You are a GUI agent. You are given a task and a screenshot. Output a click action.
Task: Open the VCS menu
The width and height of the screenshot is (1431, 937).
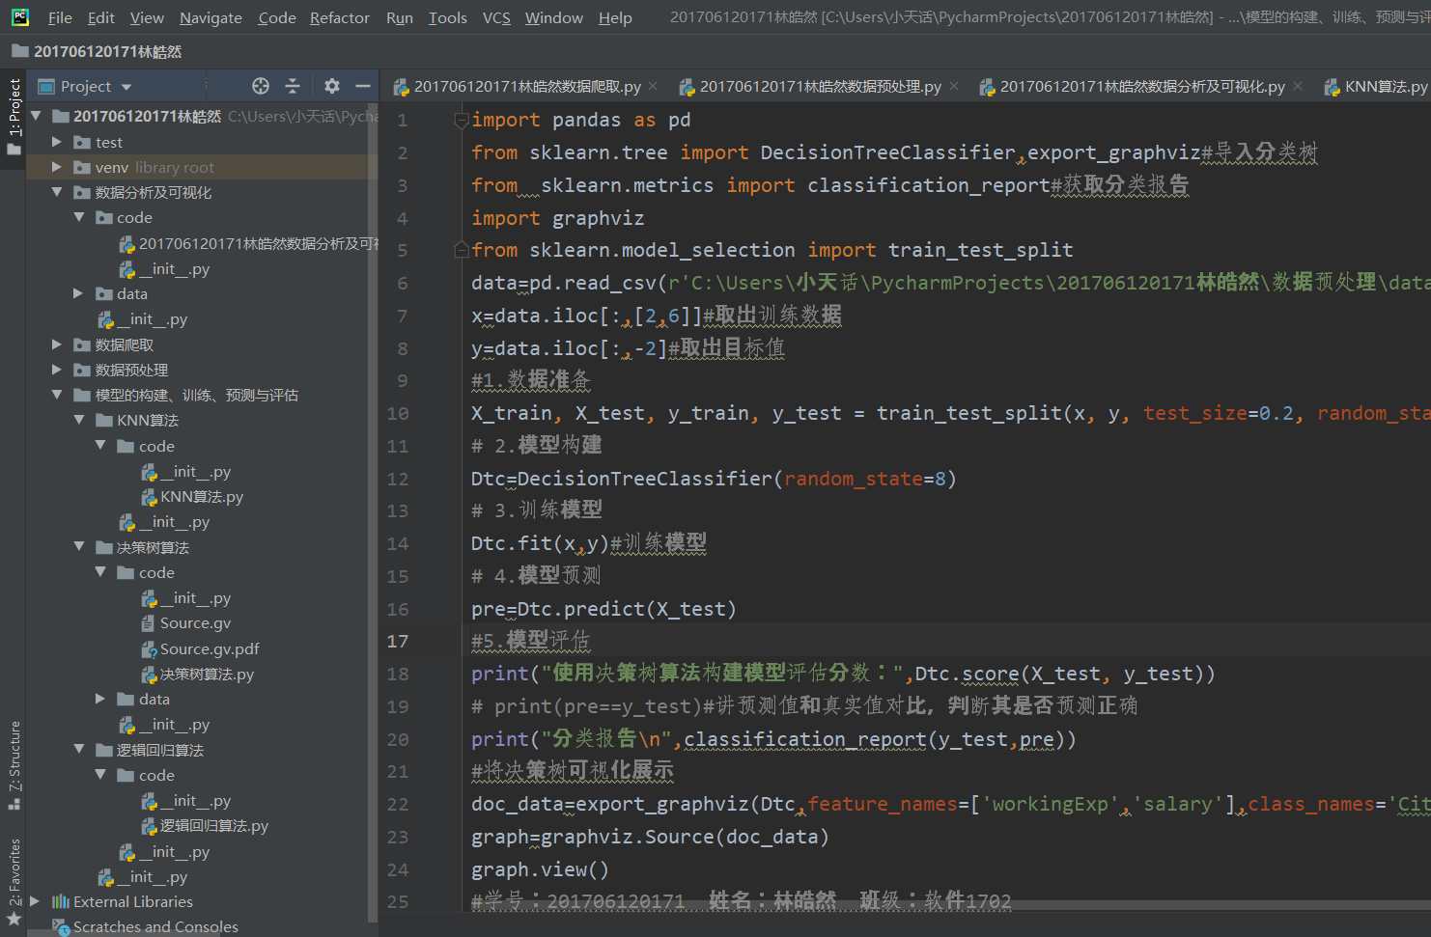[496, 17]
